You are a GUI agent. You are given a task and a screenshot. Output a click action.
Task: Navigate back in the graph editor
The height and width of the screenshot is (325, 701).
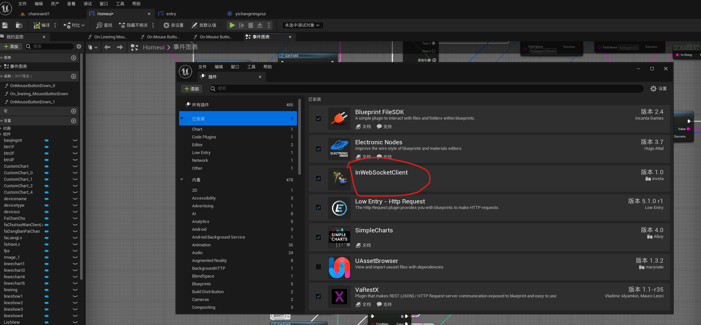pyautogui.click(x=107, y=47)
